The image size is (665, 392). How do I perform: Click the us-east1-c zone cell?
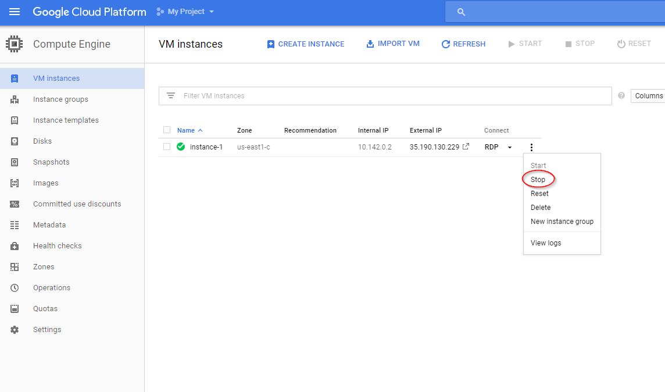coord(253,147)
